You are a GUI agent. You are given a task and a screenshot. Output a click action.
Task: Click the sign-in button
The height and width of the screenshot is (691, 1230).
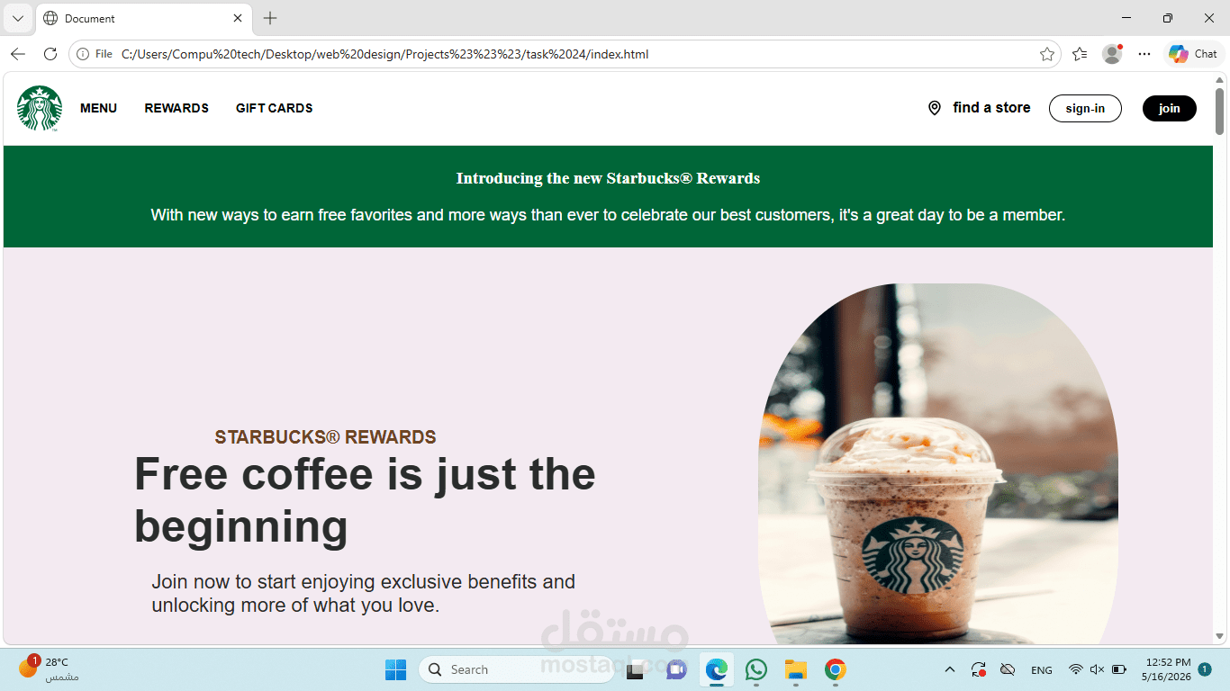(1085, 108)
